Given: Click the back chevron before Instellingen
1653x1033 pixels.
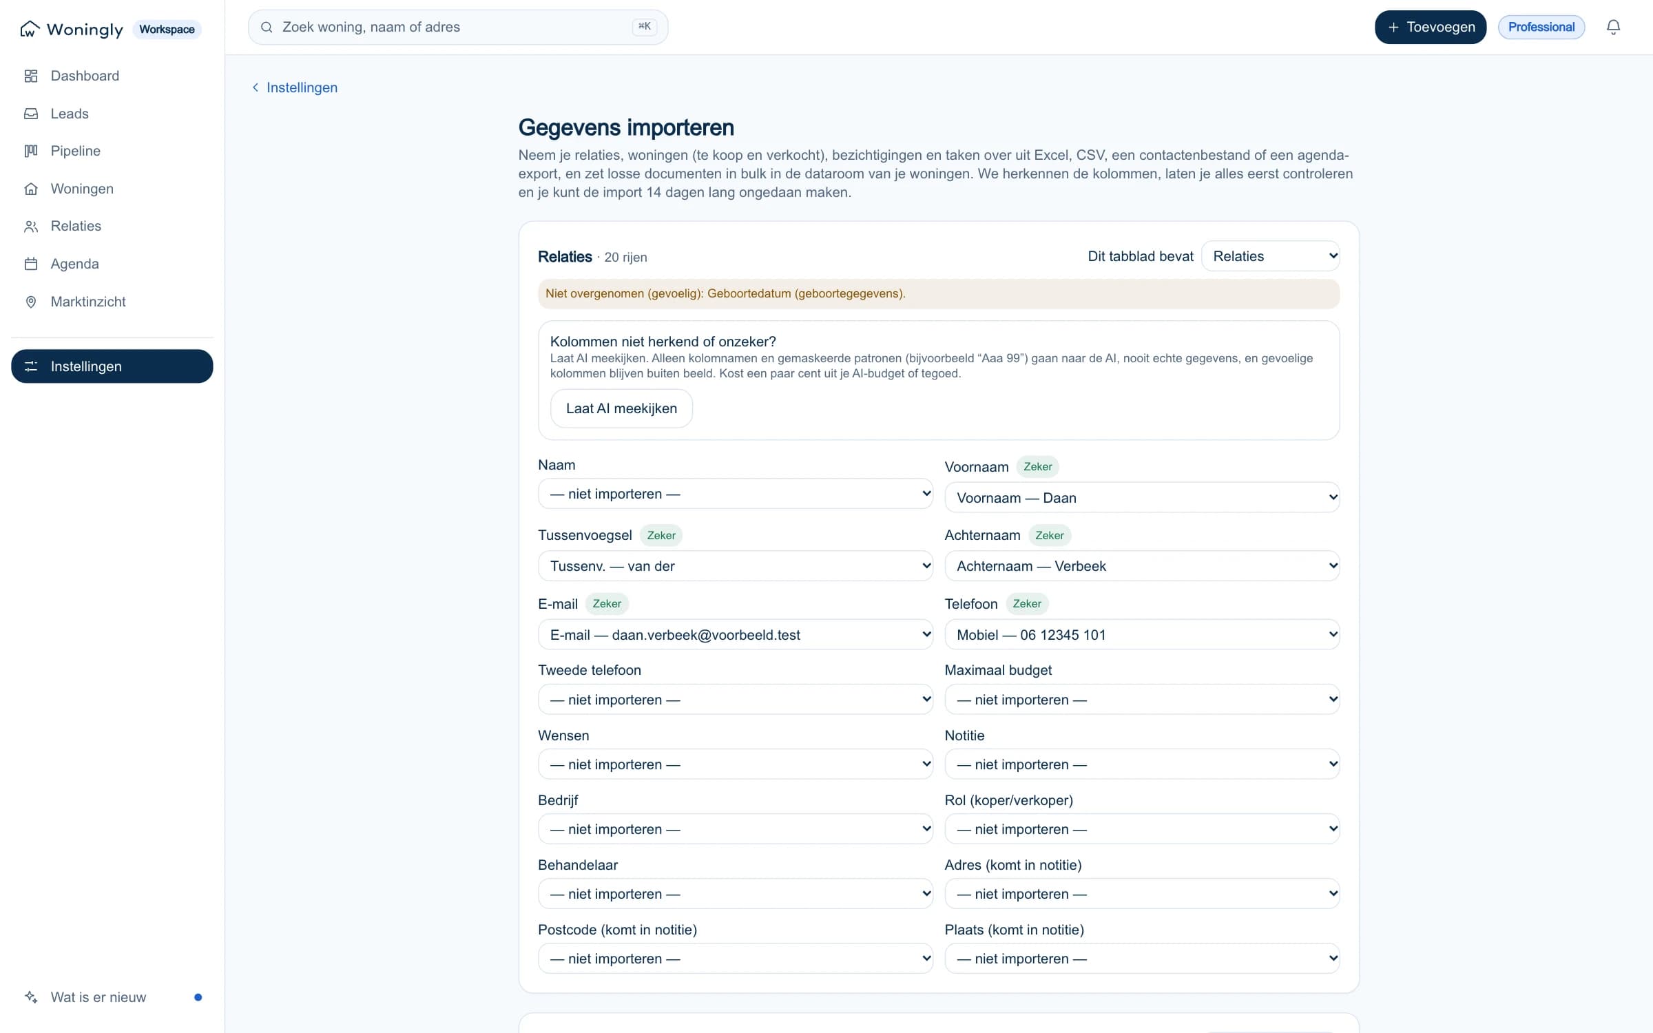Looking at the screenshot, I should click(256, 87).
